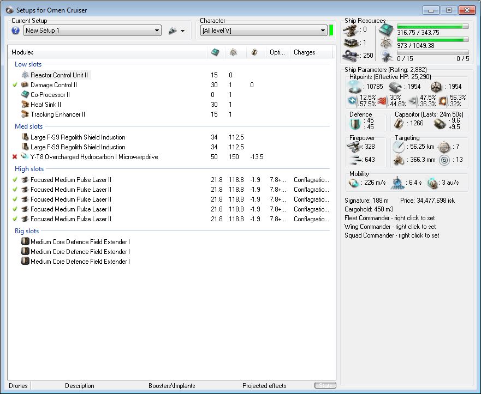Click the capacitor column header icon
Screen dimensions: 481x394
click(x=254, y=52)
